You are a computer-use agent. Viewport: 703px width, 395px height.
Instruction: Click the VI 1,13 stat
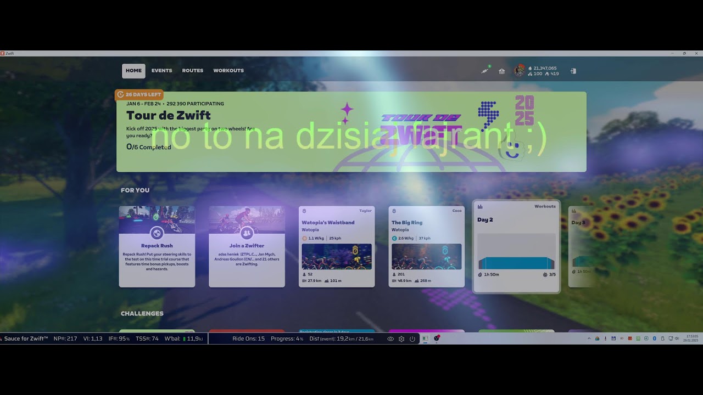[93, 339]
